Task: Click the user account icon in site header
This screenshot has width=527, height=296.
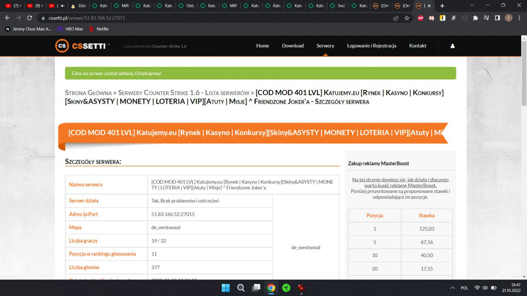Action: click(x=452, y=46)
